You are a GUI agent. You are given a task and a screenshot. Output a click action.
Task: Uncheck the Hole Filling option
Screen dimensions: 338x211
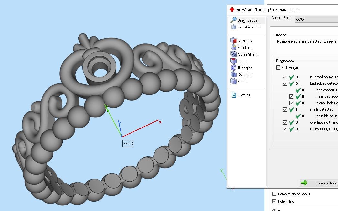pos(274,201)
